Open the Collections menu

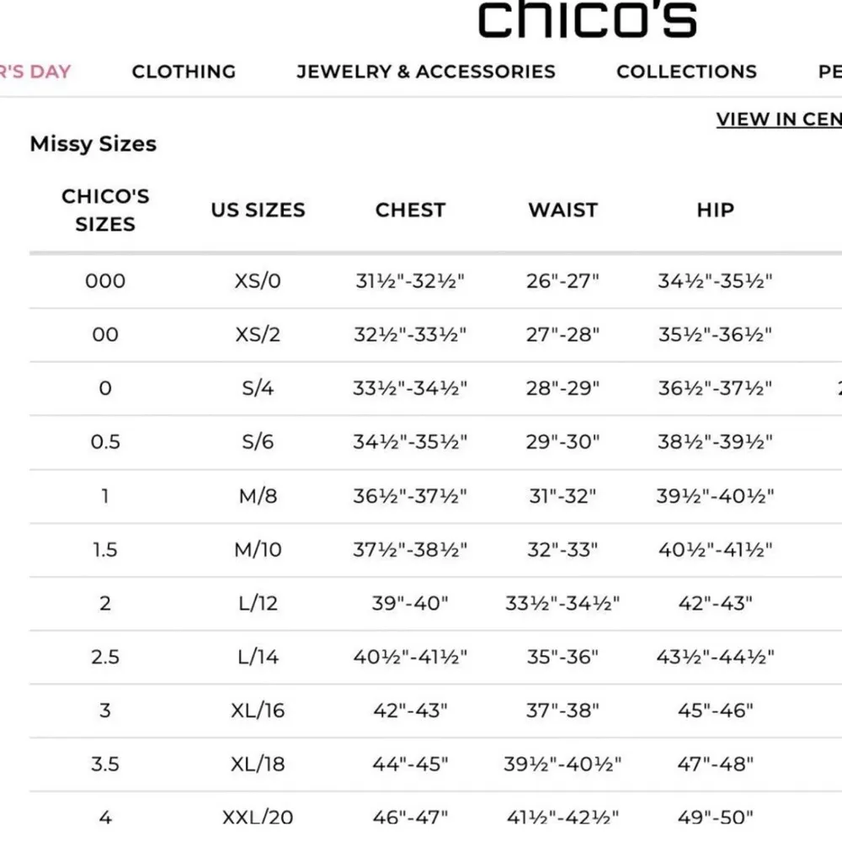[686, 72]
